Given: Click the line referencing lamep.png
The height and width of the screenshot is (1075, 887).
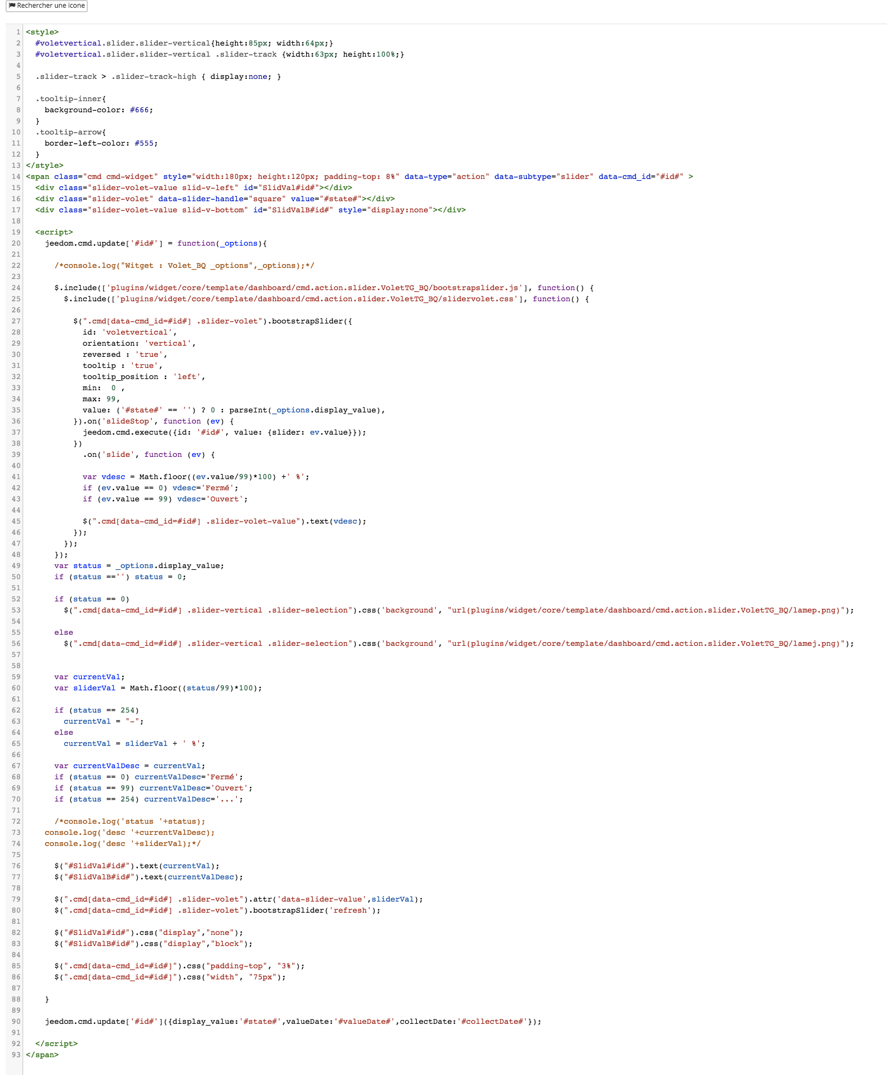Looking at the screenshot, I should [459, 610].
